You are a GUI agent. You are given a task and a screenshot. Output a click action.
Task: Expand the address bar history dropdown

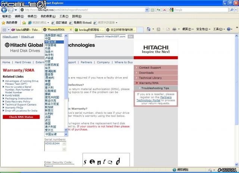tap(147, 10)
